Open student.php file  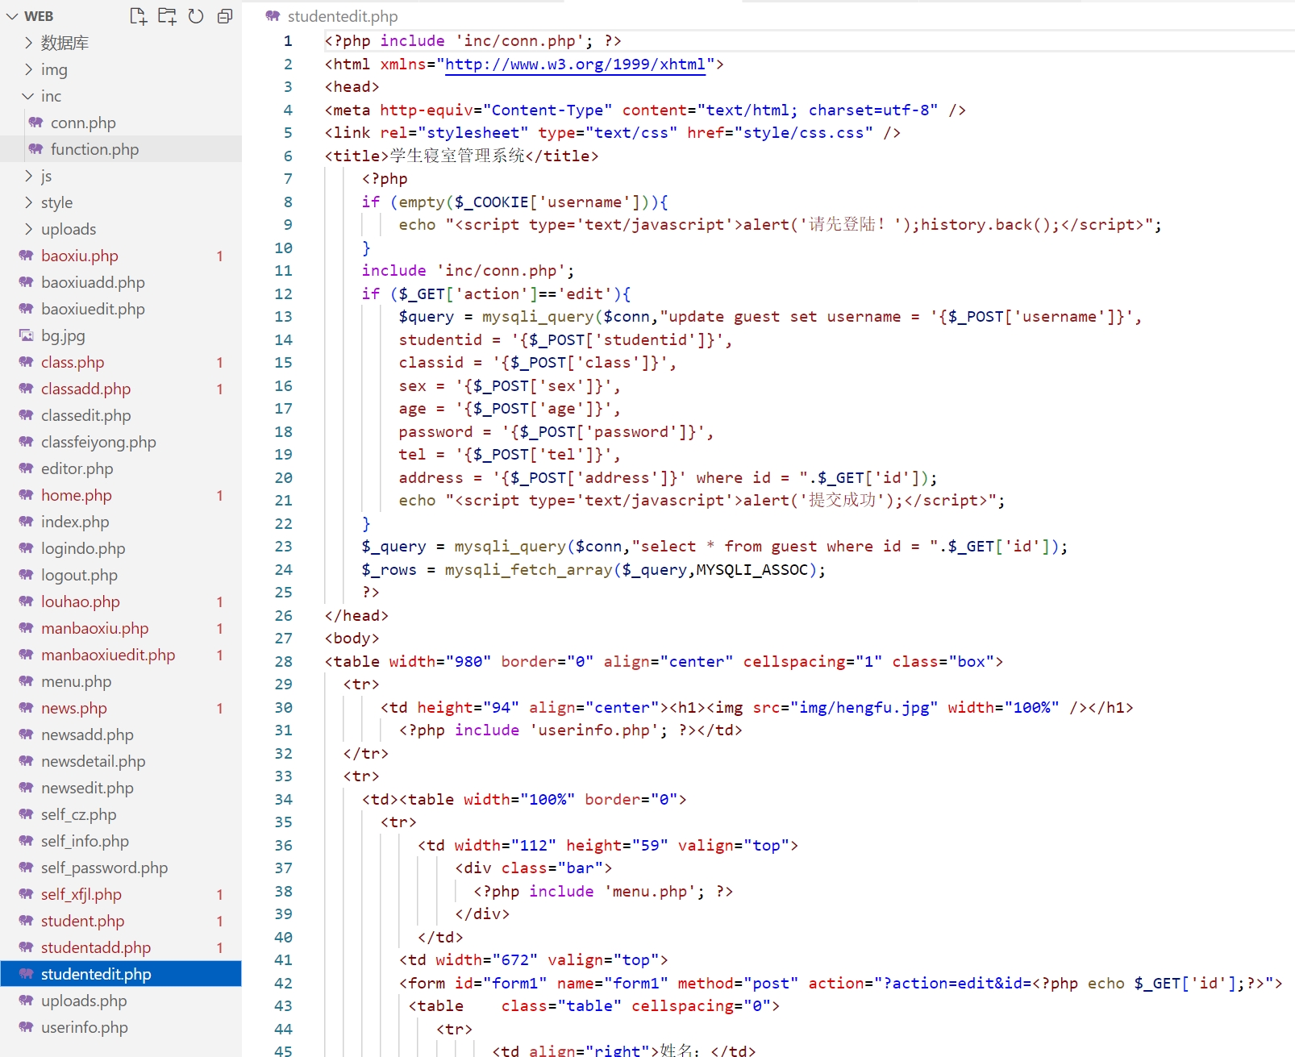(x=121, y=921)
